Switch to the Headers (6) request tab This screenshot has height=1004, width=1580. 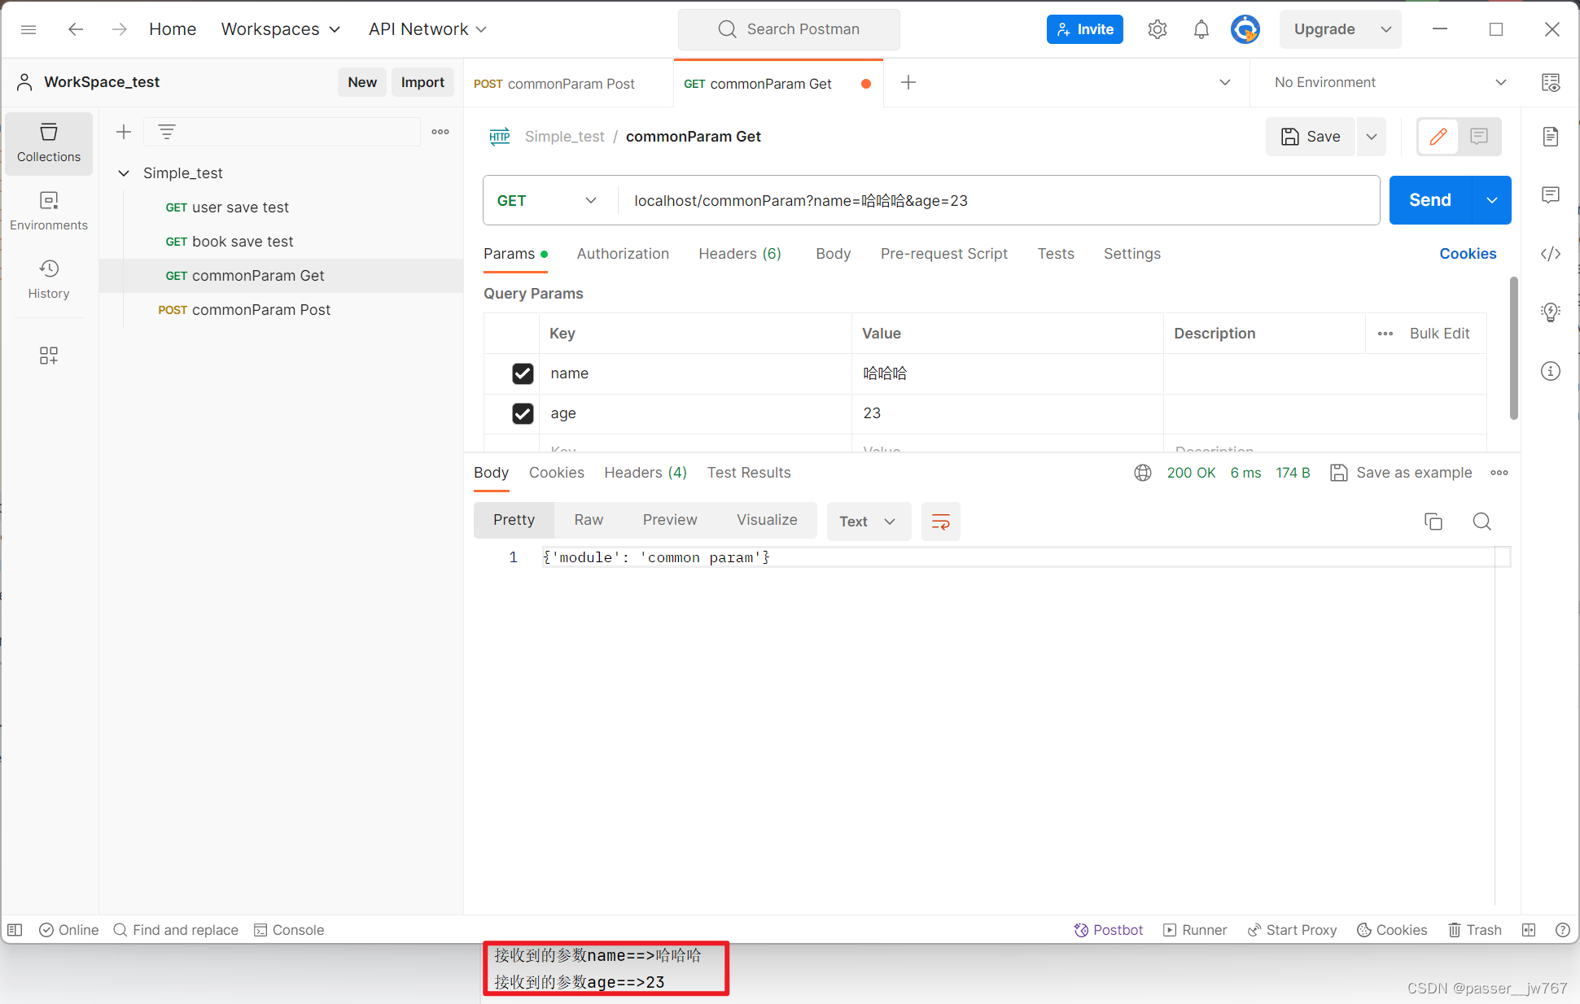(740, 254)
